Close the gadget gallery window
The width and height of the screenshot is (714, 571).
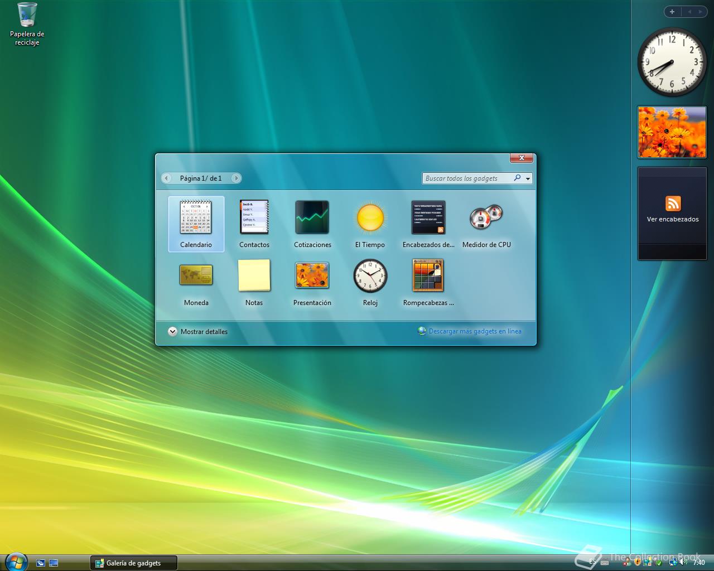click(x=522, y=158)
